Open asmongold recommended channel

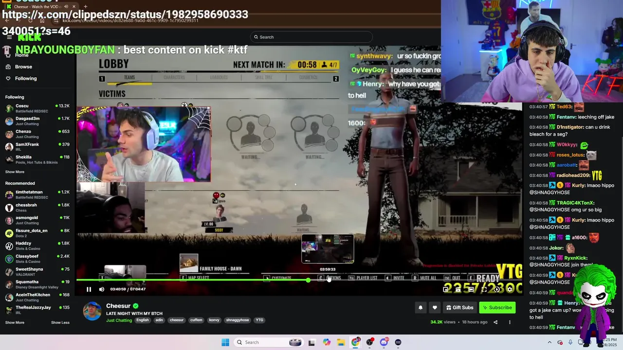pos(37,220)
